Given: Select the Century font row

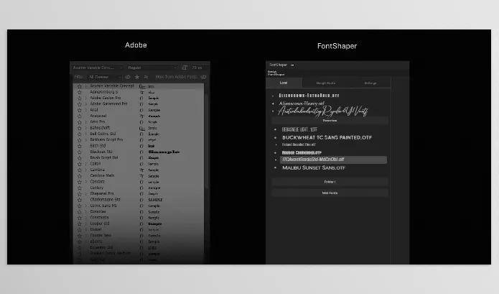Looking at the screenshot, I should coord(139,188).
